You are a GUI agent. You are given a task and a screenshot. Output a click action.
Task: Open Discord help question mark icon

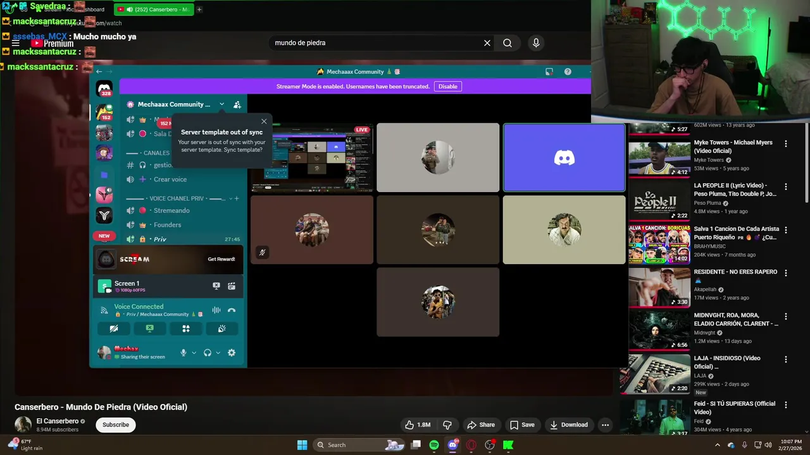pyautogui.click(x=568, y=71)
